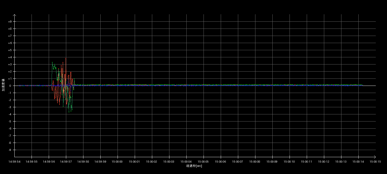
Task: Select the -9 y-axis tick label
Action: (x=10, y=150)
